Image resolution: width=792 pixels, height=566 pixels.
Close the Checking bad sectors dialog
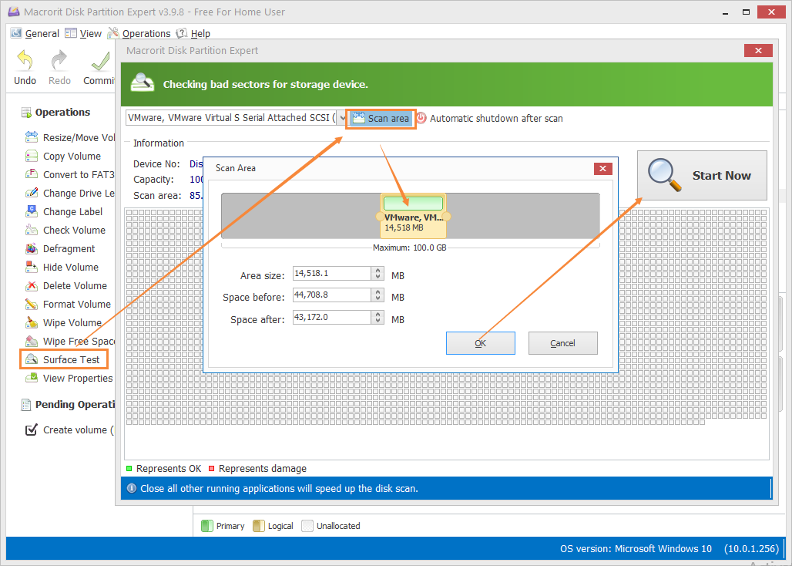click(758, 51)
